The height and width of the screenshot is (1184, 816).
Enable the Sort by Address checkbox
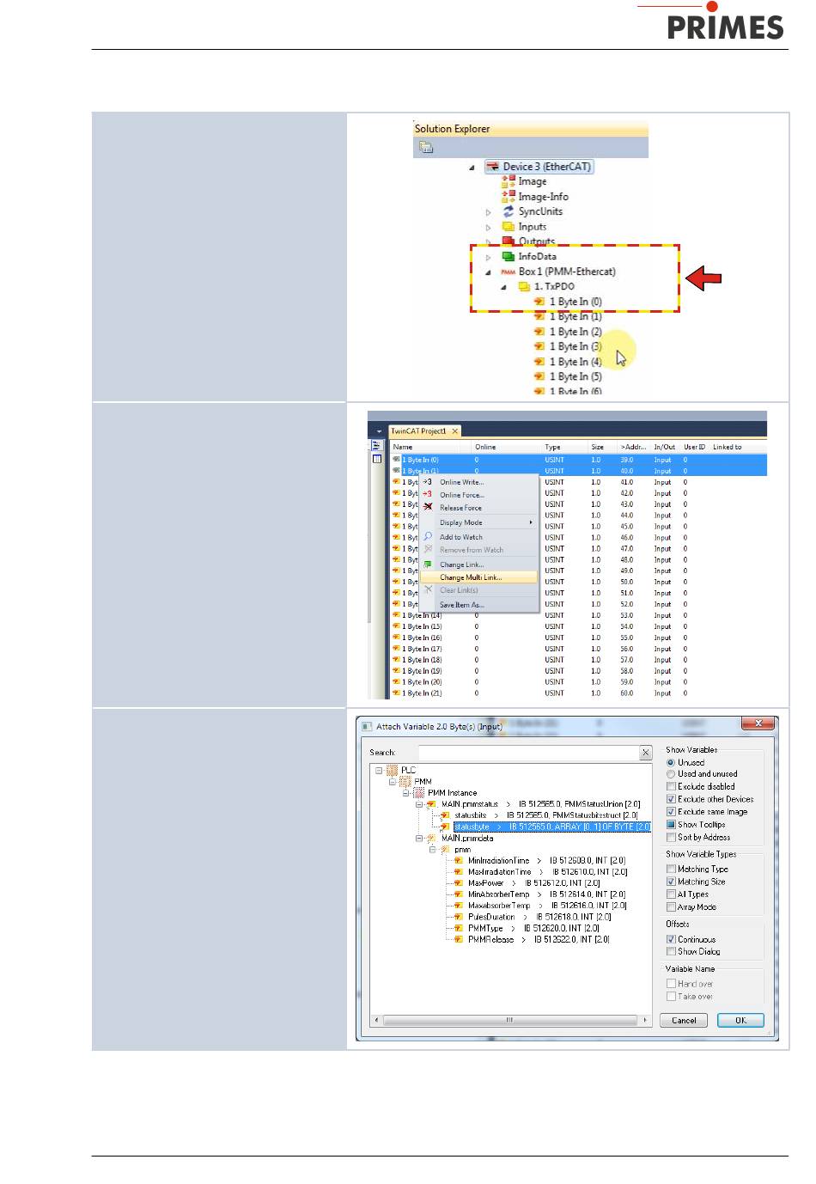pos(671,837)
